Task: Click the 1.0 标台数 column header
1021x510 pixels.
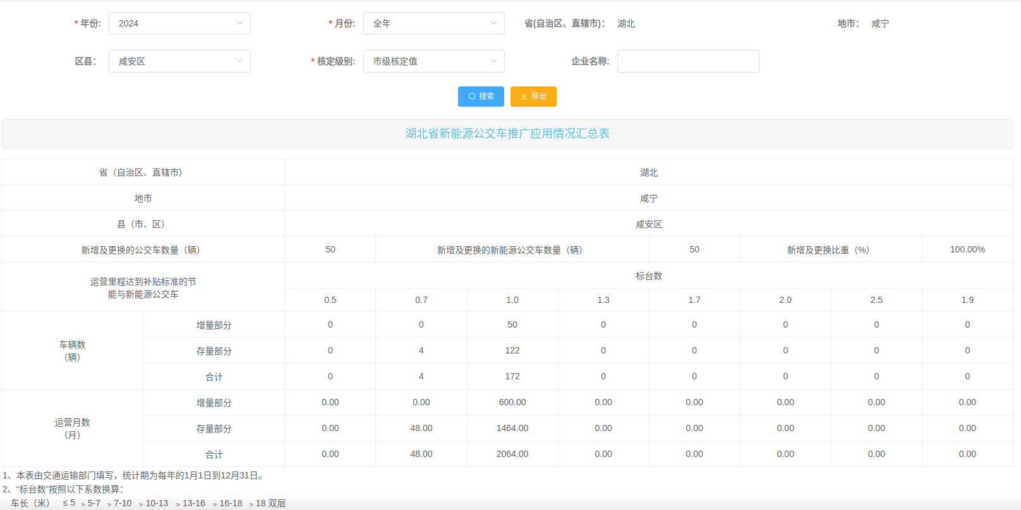Action: pyautogui.click(x=512, y=300)
